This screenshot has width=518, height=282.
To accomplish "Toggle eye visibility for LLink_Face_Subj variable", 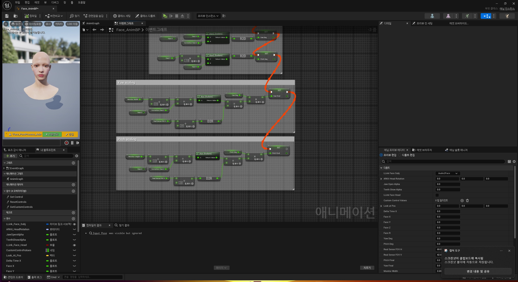I will [74, 224].
